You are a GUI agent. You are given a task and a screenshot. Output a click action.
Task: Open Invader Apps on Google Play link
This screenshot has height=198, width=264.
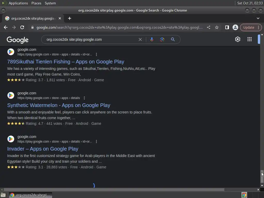43,149
